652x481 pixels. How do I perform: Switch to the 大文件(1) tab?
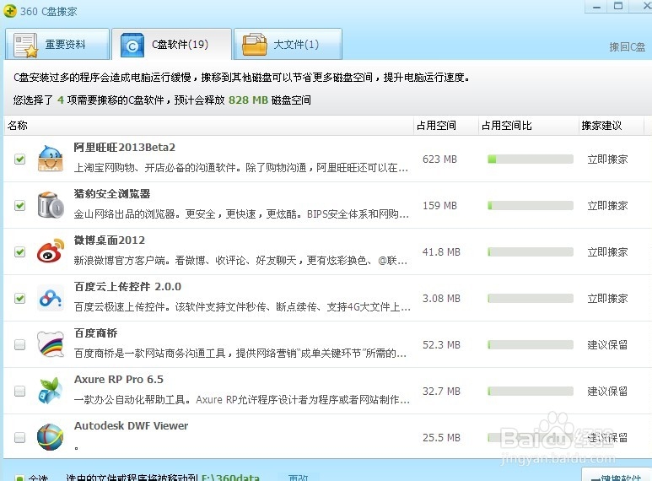tap(288, 45)
